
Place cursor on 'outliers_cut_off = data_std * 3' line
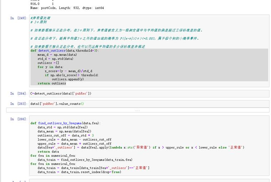pyautogui.click(x=66, y=136)
